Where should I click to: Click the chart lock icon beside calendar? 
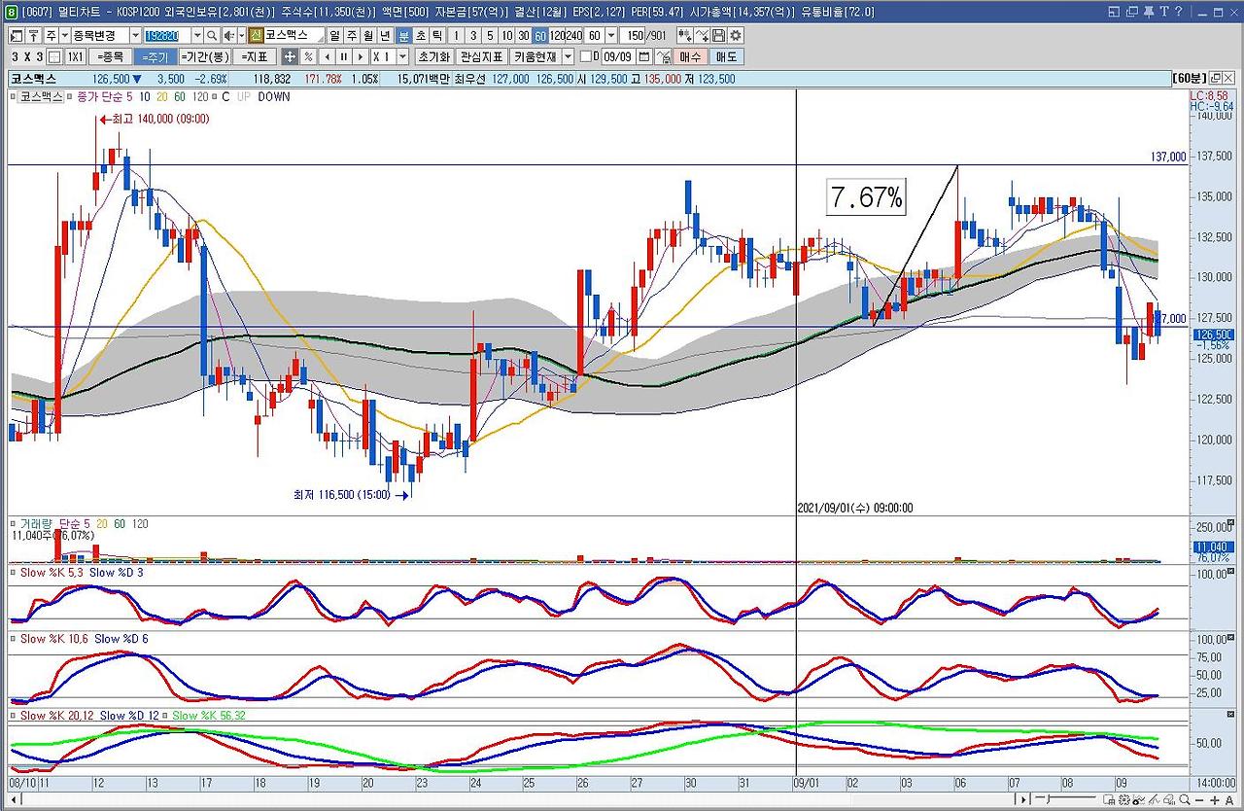(x=664, y=57)
